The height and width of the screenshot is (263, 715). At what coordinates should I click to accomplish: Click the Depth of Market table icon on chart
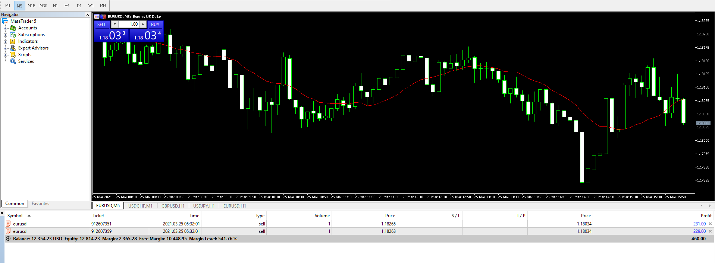[97, 16]
